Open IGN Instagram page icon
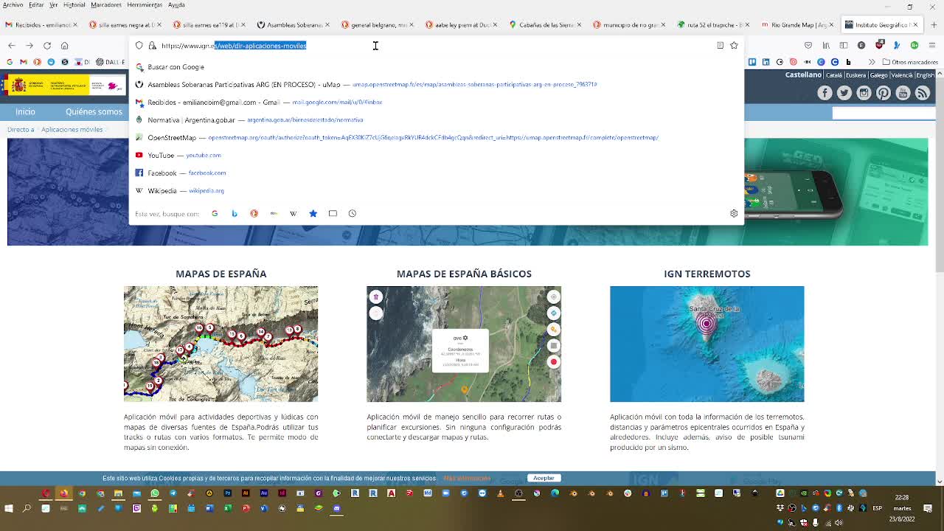944x531 pixels. point(864,93)
